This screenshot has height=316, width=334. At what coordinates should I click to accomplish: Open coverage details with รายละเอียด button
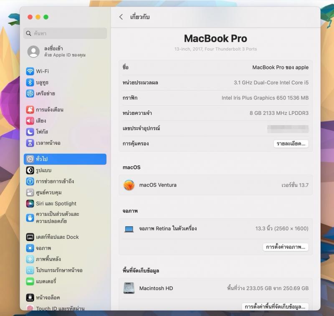pyautogui.click(x=291, y=144)
